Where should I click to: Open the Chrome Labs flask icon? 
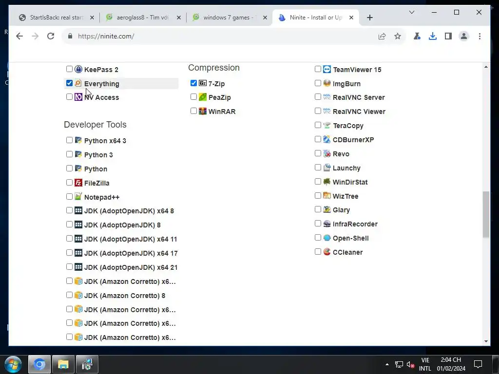click(417, 36)
